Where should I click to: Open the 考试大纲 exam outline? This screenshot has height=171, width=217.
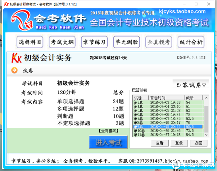click(62, 42)
